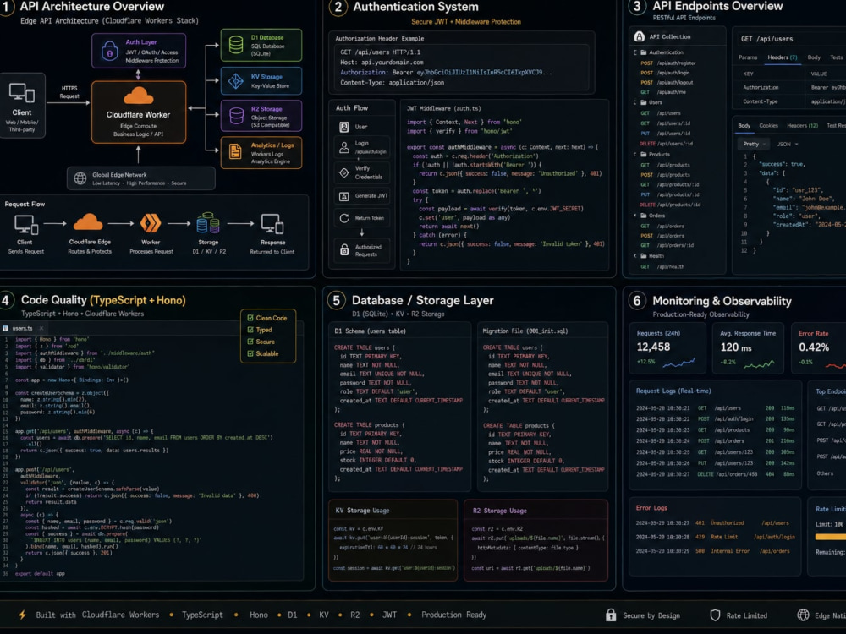Open POST /api/orders endpoint
Screen dimensions: 846x634
point(662,236)
